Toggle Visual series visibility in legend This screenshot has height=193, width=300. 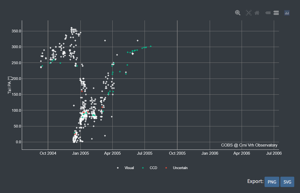point(129,168)
